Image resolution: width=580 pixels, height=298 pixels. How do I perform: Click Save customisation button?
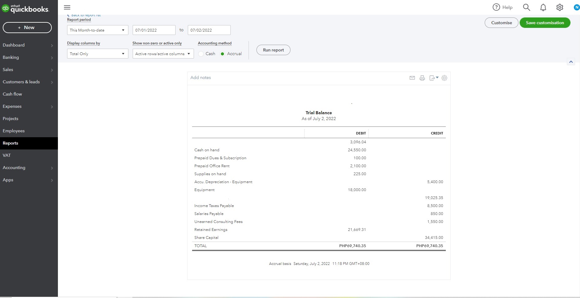click(x=545, y=23)
